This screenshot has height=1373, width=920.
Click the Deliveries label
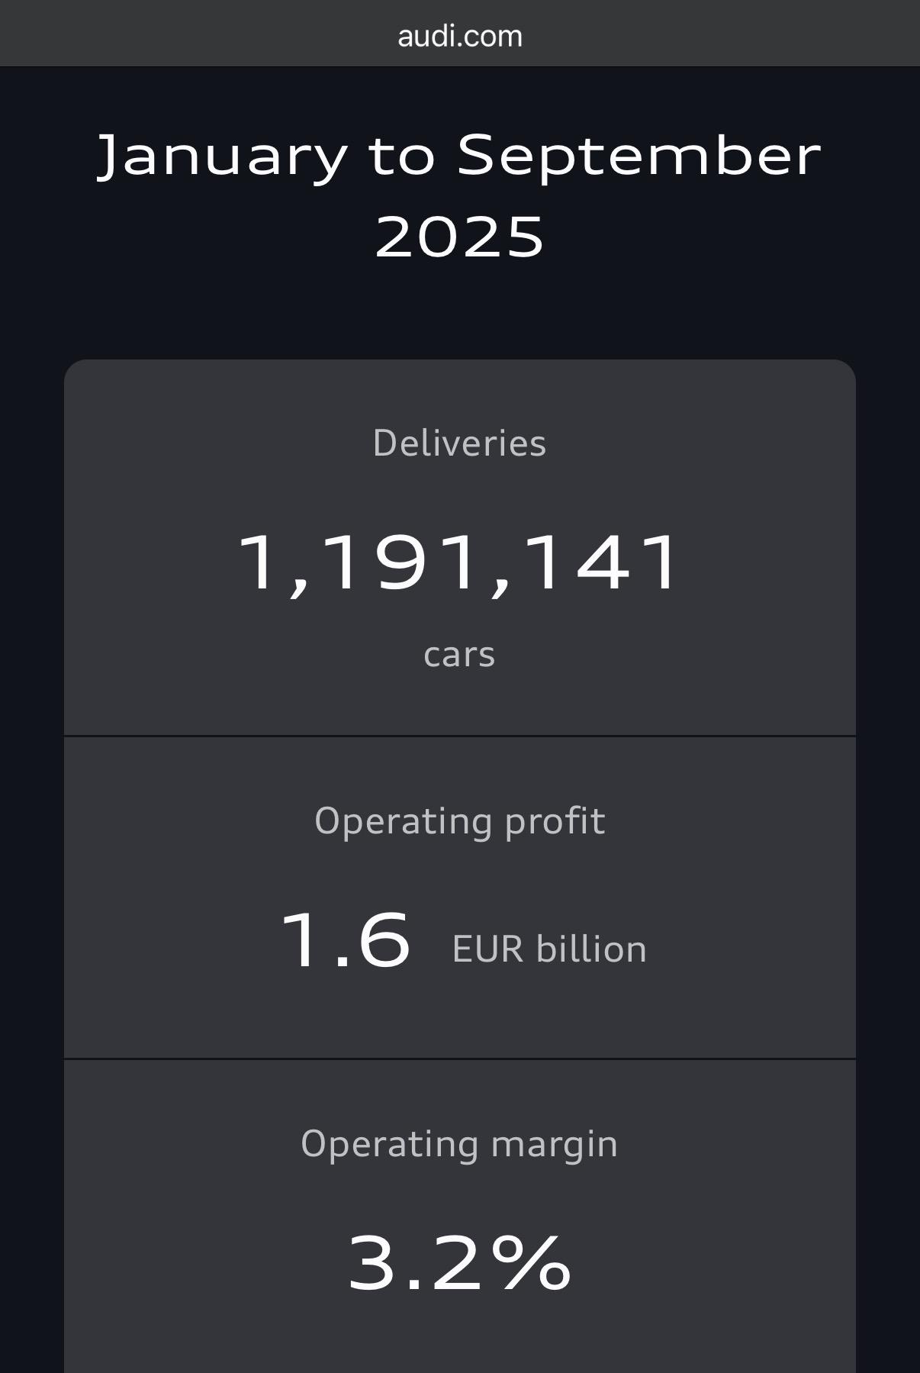460,443
